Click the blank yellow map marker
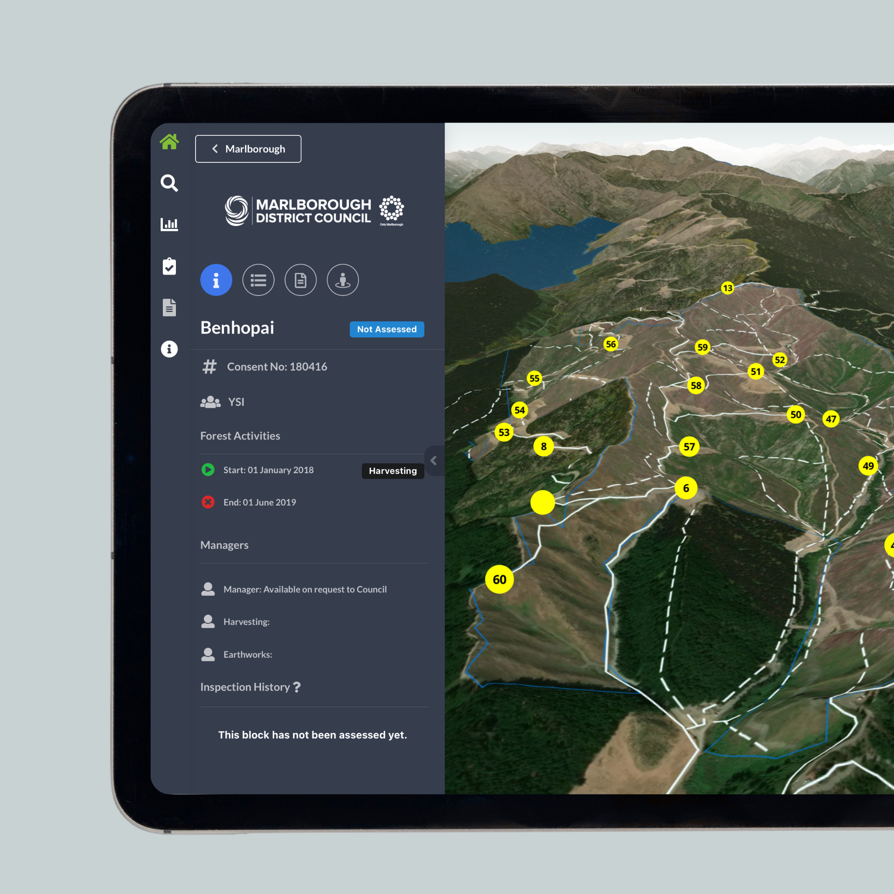This screenshot has width=894, height=894. point(542,502)
